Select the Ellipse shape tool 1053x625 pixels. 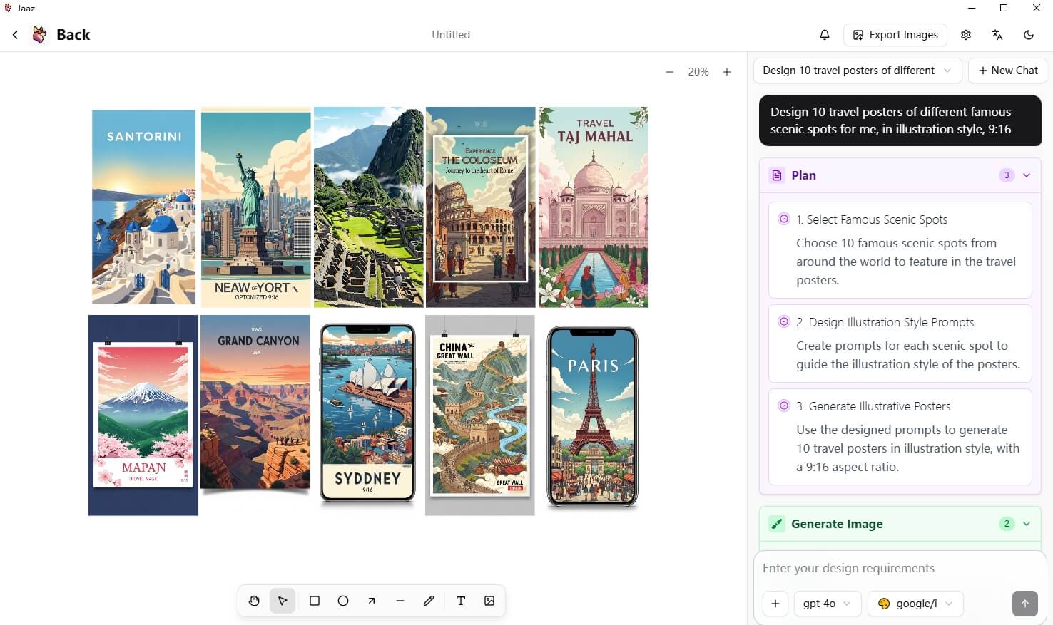click(343, 601)
